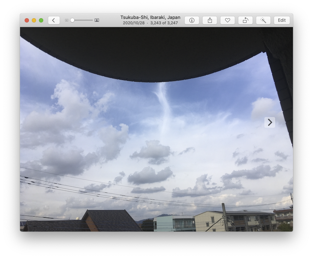The image size is (313, 258).
Task: Enter full screen with green button
Action: pos(41,20)
